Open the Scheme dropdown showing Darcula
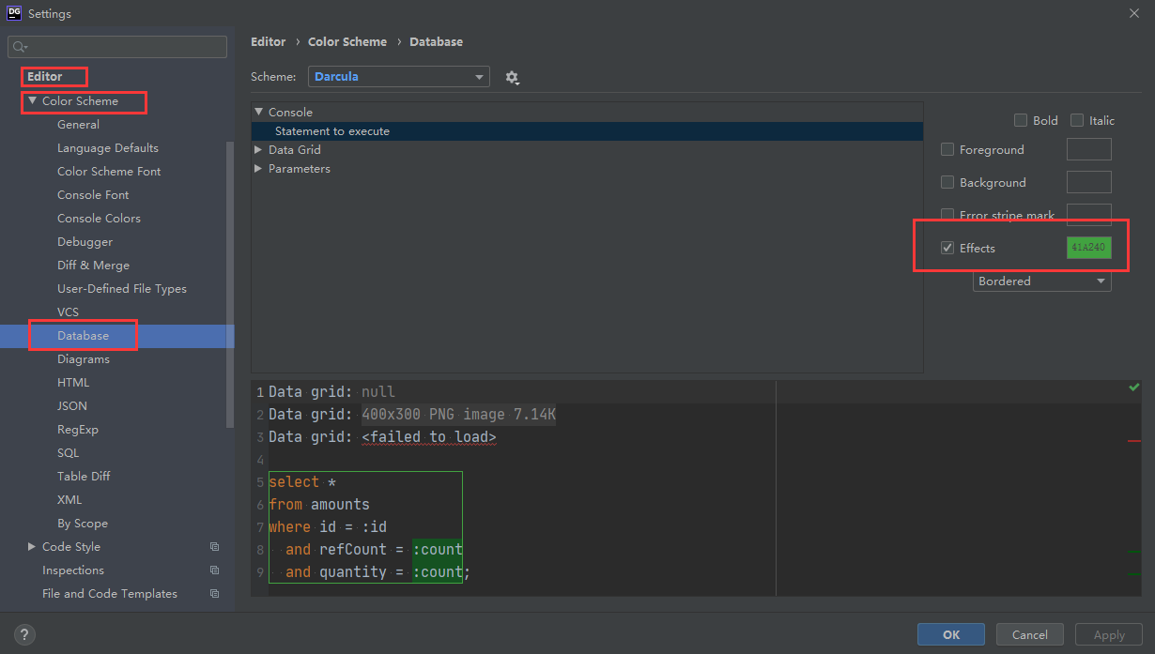This screenshot has width=1155, height=654. pyautogui.click(x=398, y=77)
